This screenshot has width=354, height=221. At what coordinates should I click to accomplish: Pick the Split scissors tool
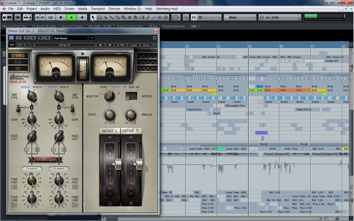pyautogui.click(x=105, y=17)
